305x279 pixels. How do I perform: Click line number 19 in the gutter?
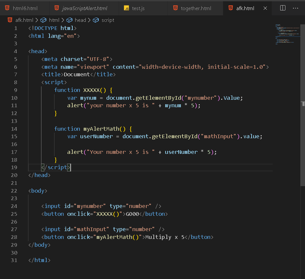(14, 167)
